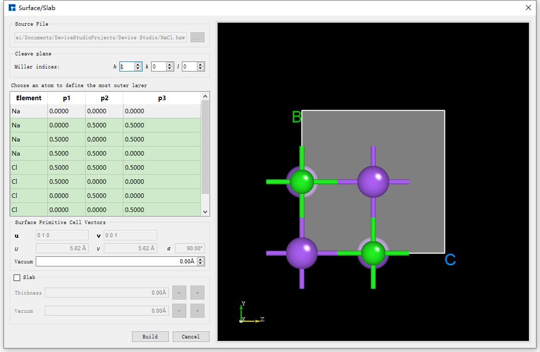Image resolution: width=540 pixels, height=352 pixels.
Task: Enable the Slab checkbox
Action: pos(17,277)
